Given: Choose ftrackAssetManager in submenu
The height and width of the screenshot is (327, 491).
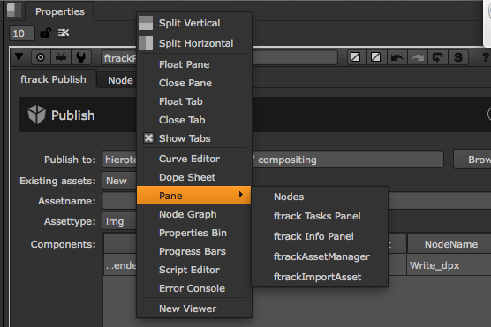Looking at the screenshot, I should tap(320, 256).
